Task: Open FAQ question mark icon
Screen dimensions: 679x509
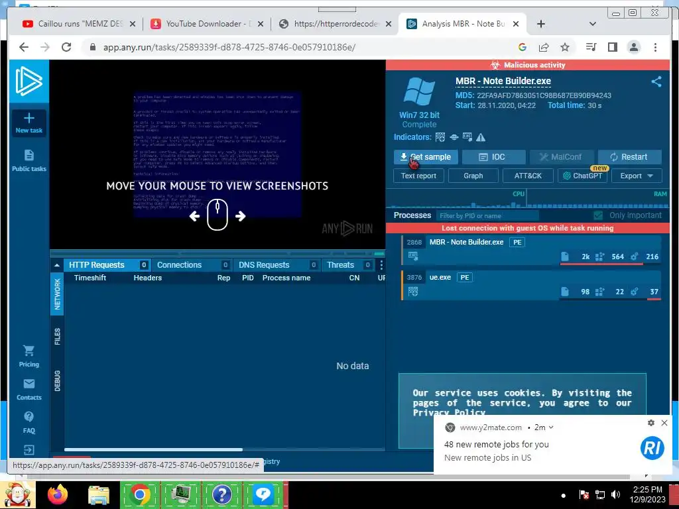Action: (29, 416)
